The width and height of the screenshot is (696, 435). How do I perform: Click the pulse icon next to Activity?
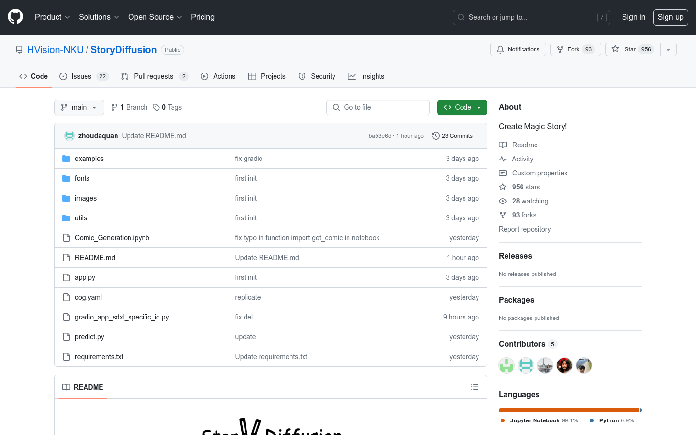point(503,159)
